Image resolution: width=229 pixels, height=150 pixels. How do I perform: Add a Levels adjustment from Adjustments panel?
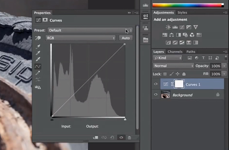pyautogui.click(x=175, y=27)
